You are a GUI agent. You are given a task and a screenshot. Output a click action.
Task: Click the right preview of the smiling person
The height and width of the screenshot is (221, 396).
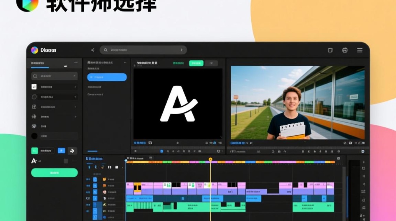[x=298, y=103]
